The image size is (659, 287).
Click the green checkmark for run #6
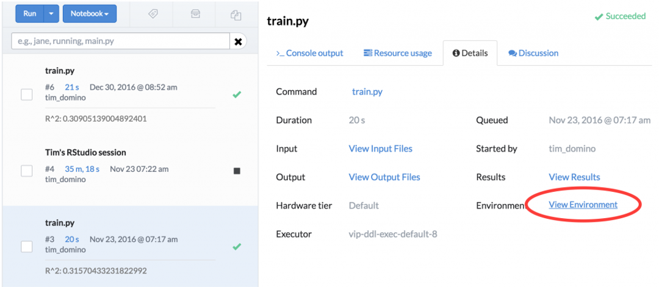pyautogui.click(x=237, y=95)
